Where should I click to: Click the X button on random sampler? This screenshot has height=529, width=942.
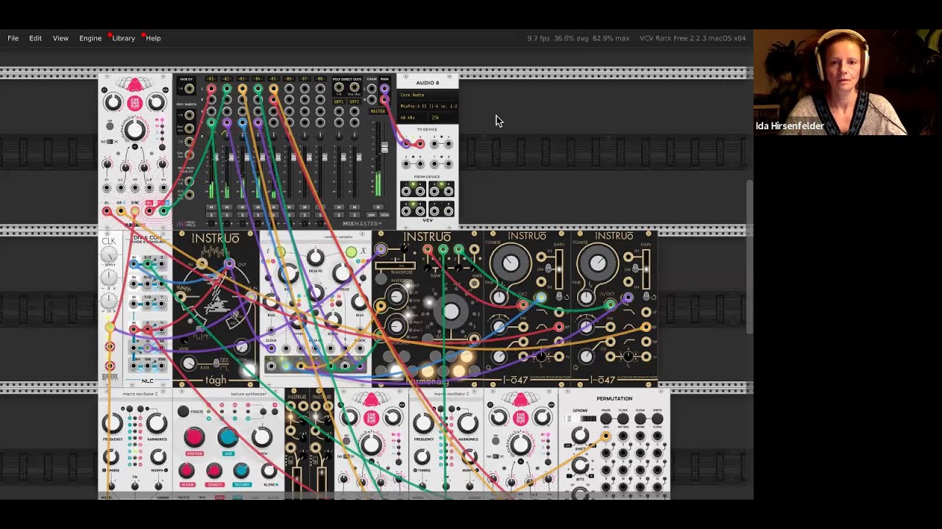click(x=351, y=252)
